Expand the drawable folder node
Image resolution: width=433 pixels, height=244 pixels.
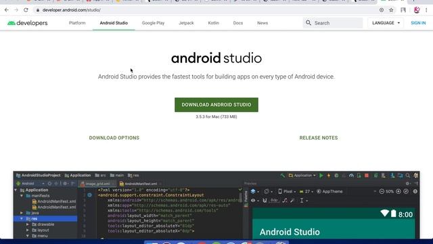coord(27,224)
